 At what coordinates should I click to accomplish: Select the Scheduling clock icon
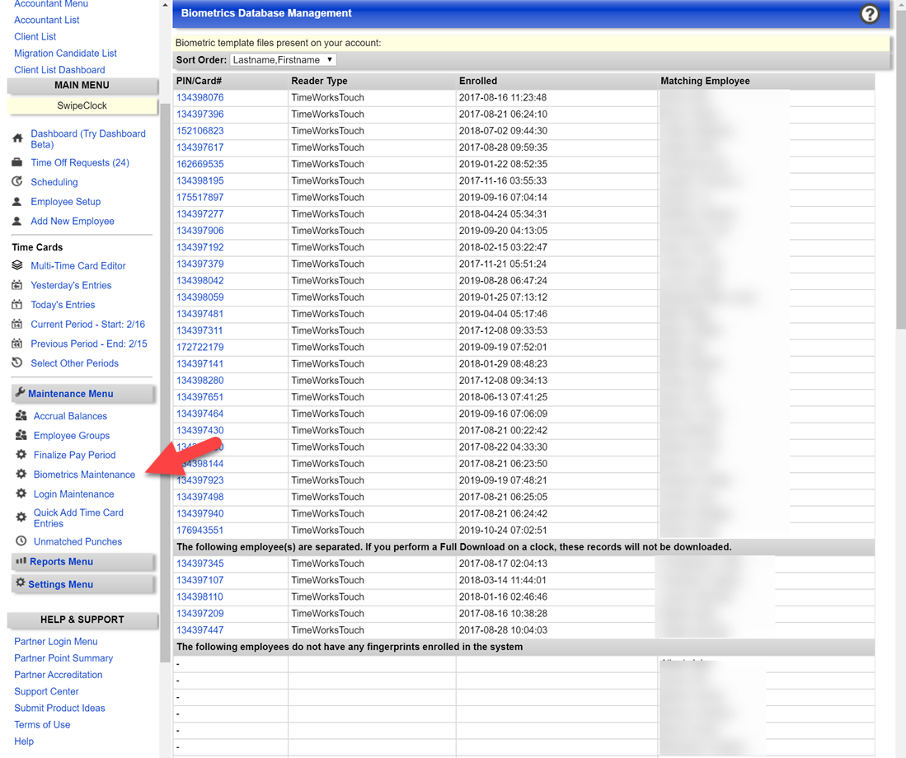(18, 181)
